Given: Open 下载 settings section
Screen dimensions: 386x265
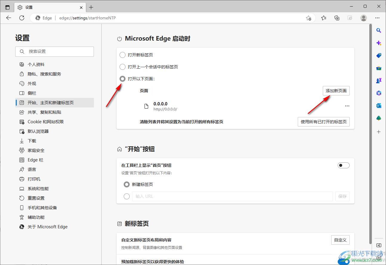Looking at the screenshot, I should click(x=55, y=141).
